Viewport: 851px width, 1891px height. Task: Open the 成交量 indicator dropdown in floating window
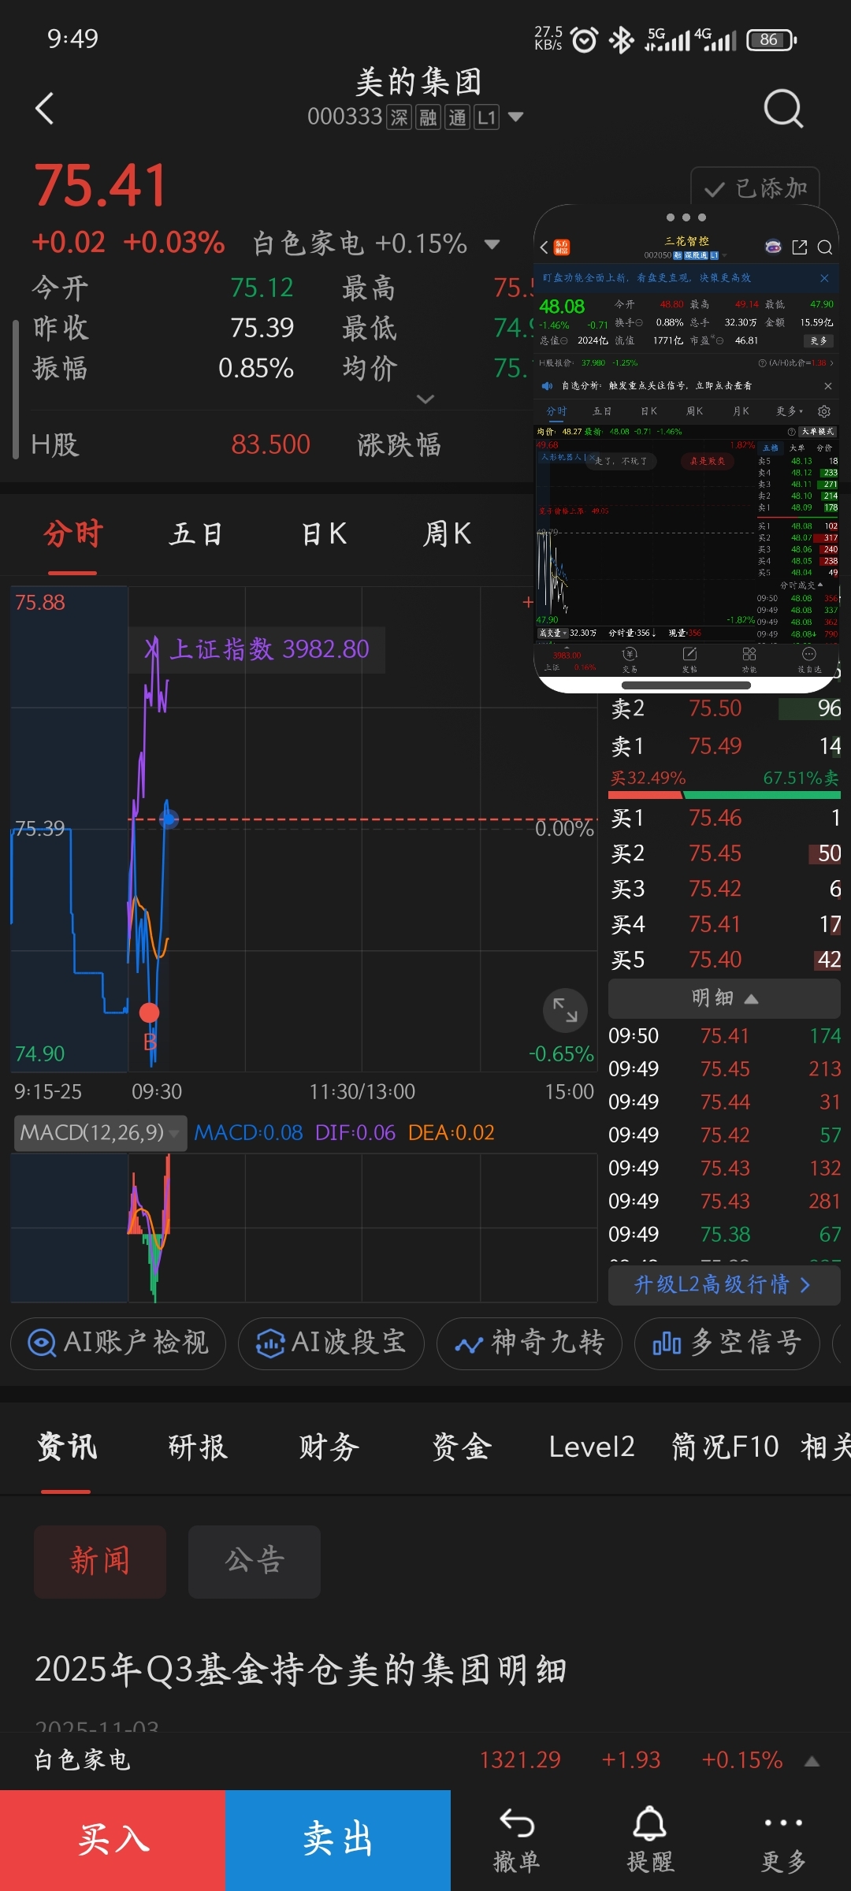553,633
